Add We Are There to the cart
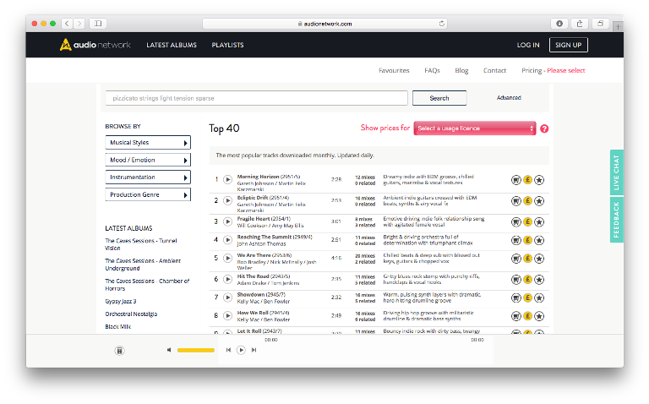 [515, 259]
